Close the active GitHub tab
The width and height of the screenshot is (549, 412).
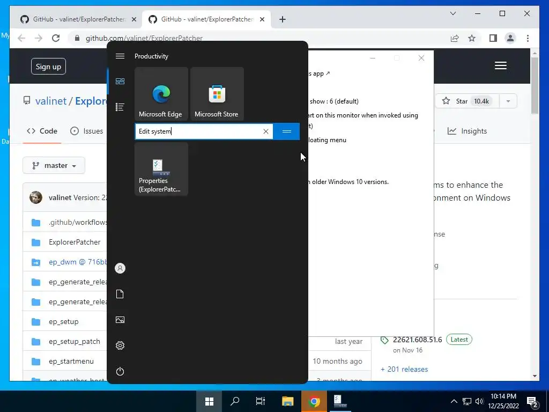[x=262, y=19]
